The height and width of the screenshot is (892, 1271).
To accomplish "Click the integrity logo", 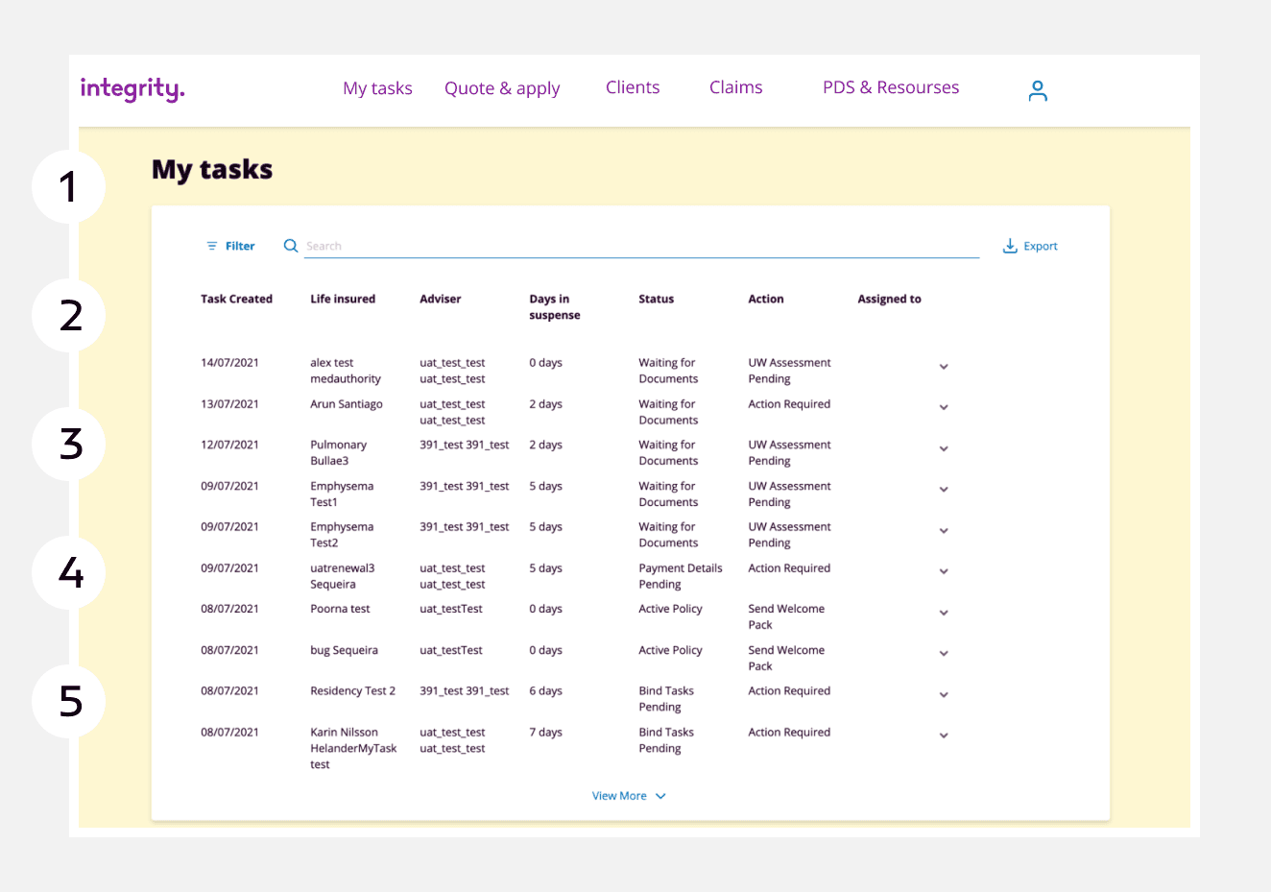I will point(132,89).
